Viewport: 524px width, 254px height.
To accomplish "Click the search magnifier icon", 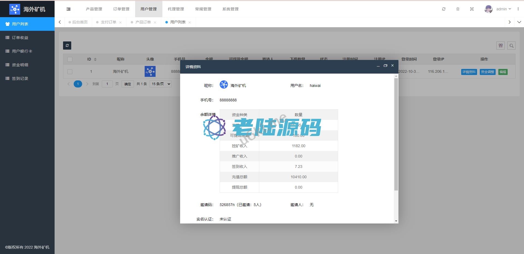I will pos(511,46).
